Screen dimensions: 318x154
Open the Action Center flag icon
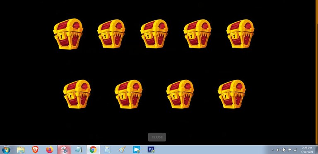289,150
